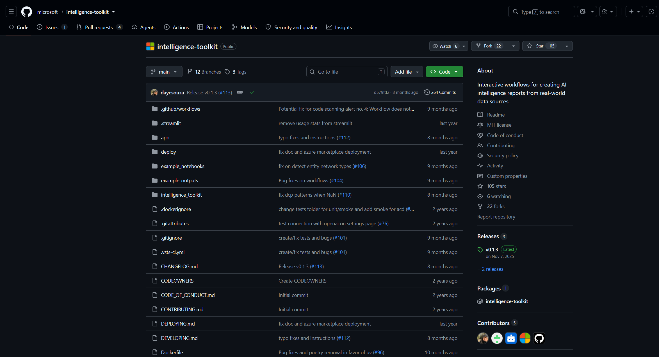659x357 pixels.
Task: Click the Microsoft logo contributor avatar
Action: point(525,338)
